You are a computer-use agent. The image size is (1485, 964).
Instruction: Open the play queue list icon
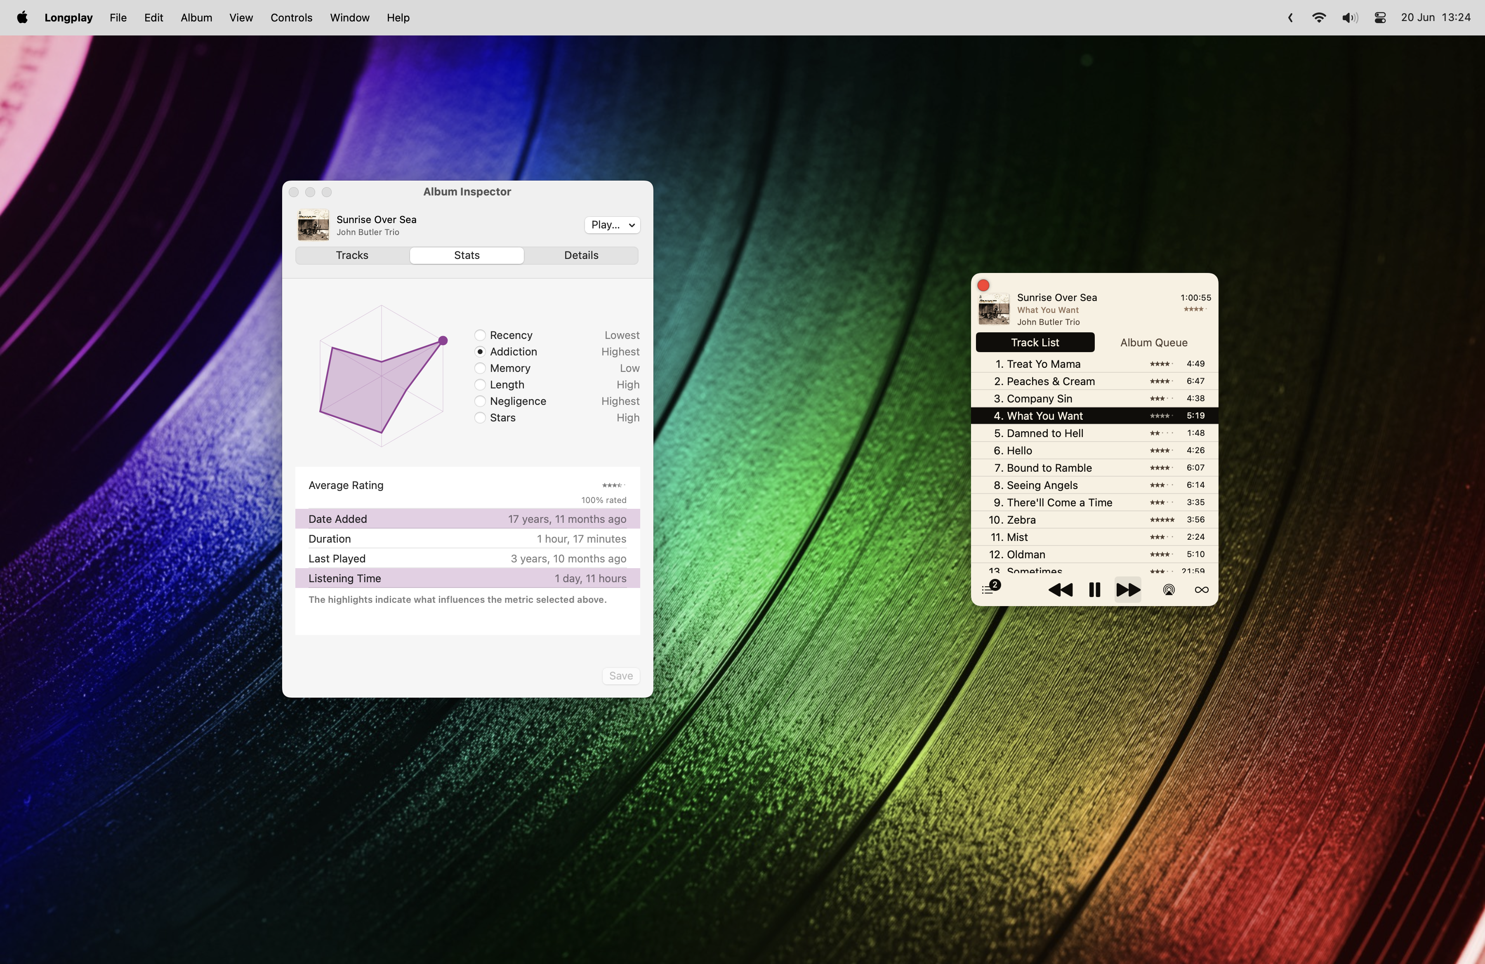click(991, 588)
